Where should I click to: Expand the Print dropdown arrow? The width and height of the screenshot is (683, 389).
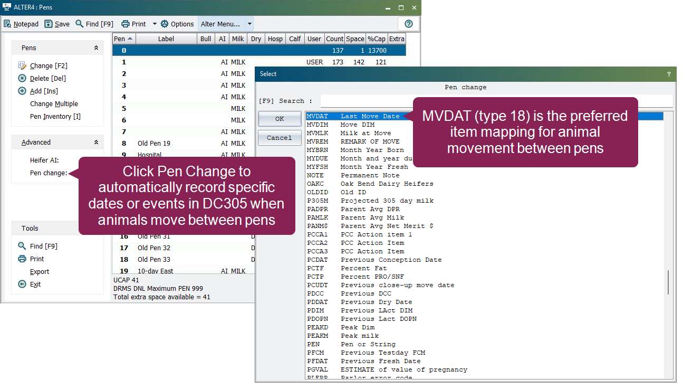click(155, 24)
